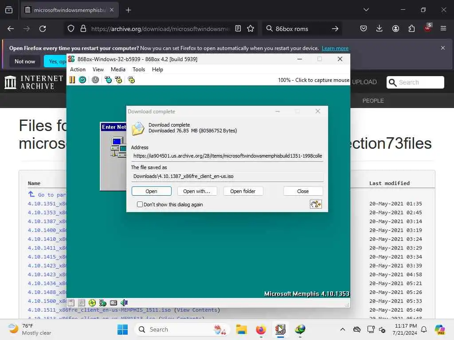
Task: Open 86Box Media menu
Action: coord(118,70)
